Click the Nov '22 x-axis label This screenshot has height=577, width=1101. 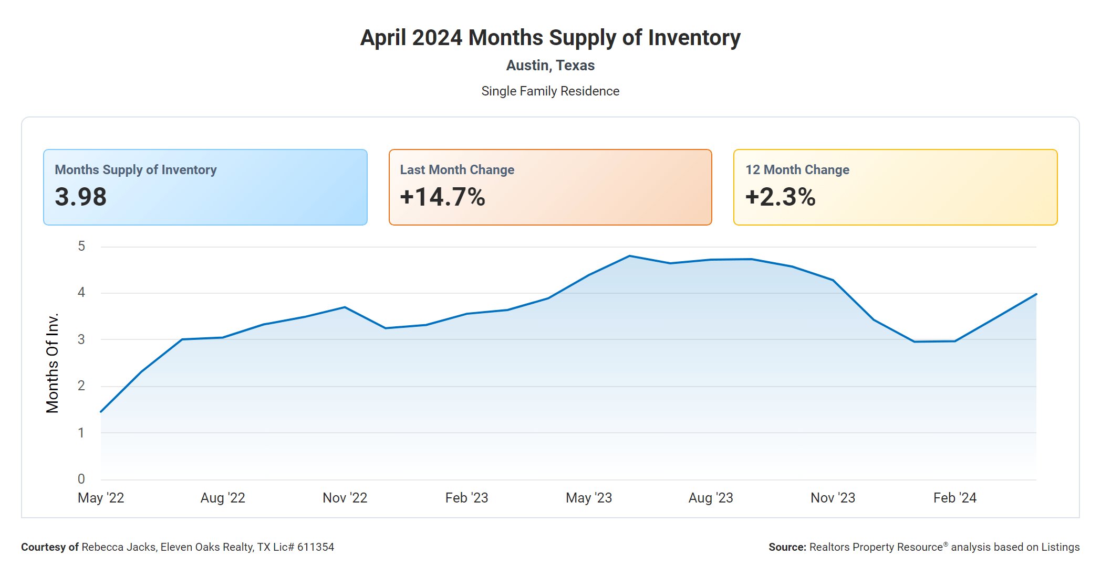[345, 498]
